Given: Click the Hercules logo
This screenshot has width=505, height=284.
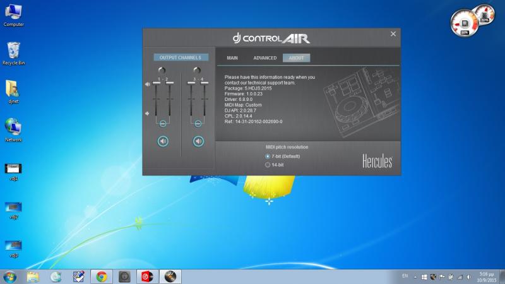Looking at the screenshot, I should [x=377, y=161].
